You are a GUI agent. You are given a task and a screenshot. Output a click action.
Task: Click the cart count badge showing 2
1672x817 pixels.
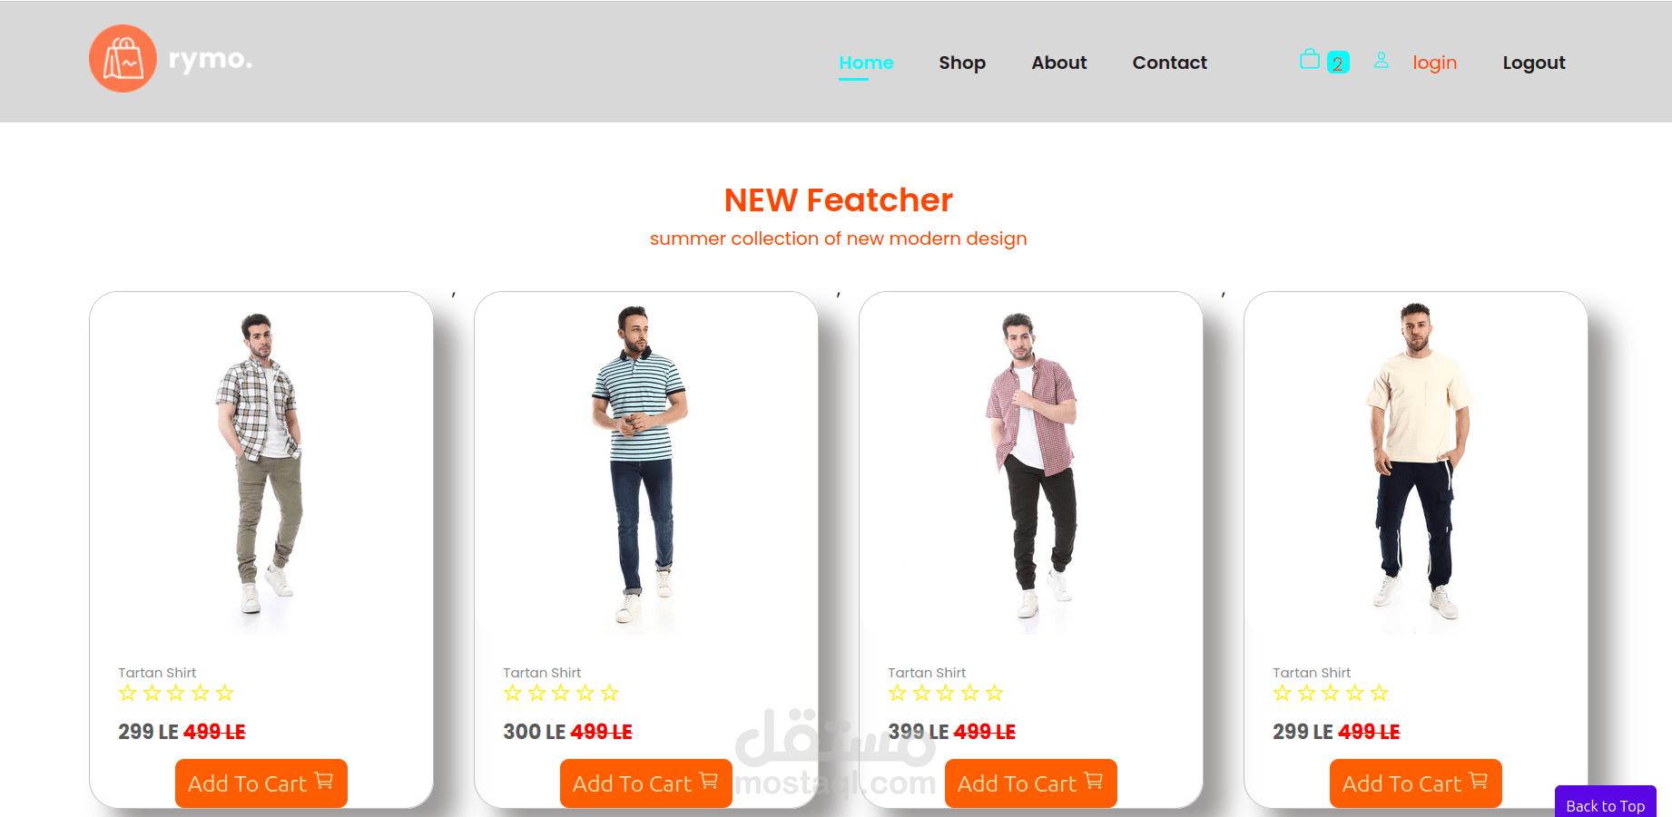1338,63
